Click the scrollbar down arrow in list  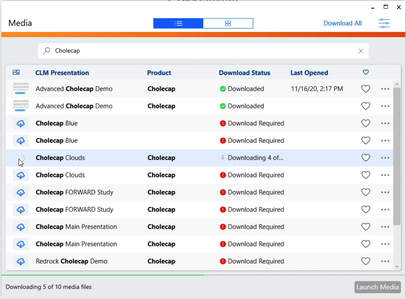coord(397,266)
